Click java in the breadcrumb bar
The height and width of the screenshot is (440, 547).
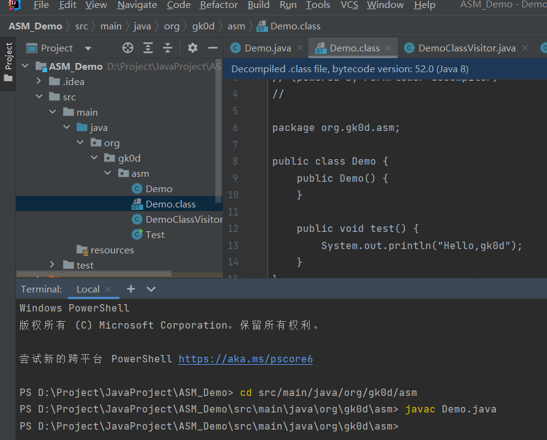point(143,26)
